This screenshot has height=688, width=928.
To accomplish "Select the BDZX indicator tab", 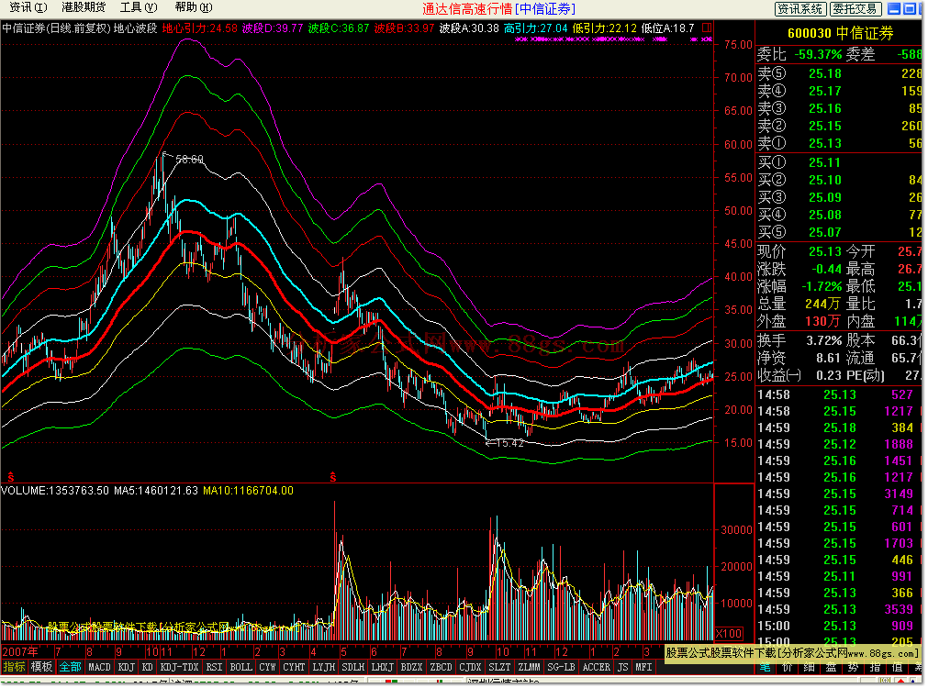I will [x=412, y=667].
